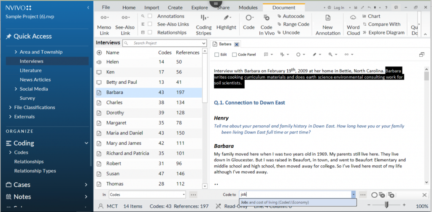Viewport: 432px width, 212px height.
Task: Click the save icon in title bar
Action: [356, 8]
